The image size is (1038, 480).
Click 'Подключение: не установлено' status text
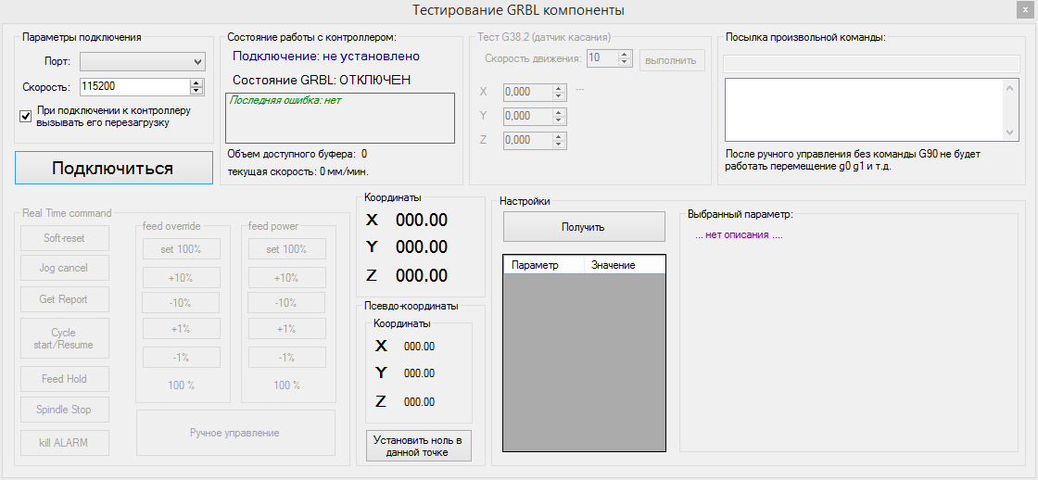[326, 57]
